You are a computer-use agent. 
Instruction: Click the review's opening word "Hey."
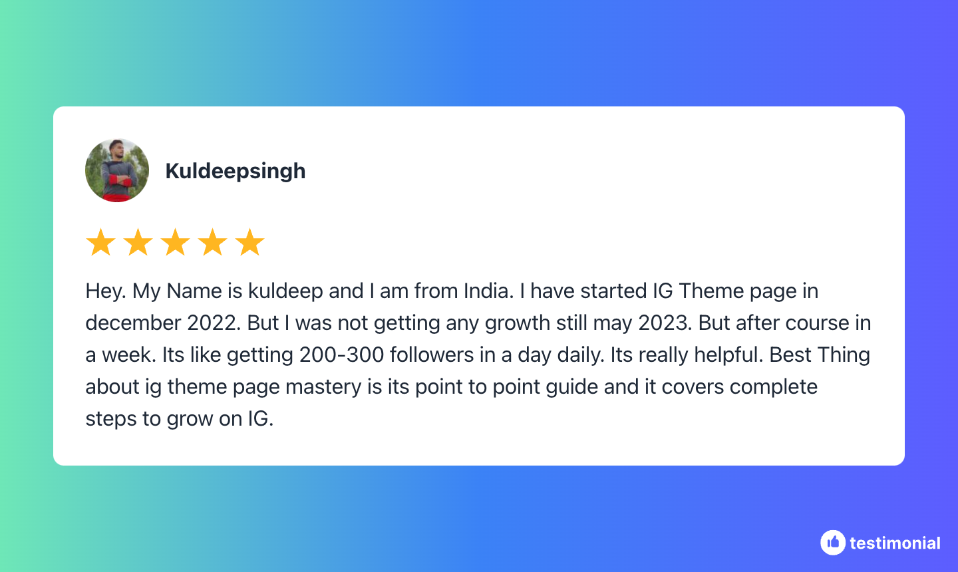pyautogui.click(x=105, y=291)
